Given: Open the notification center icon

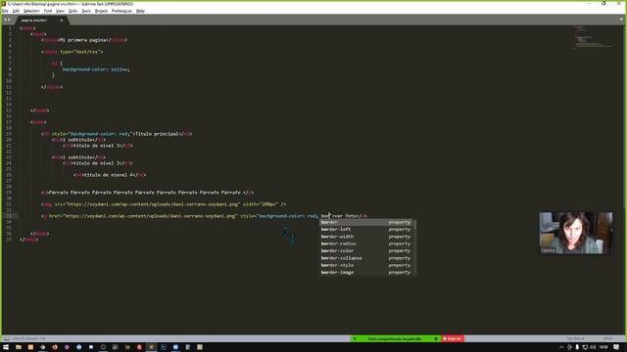Looking at the screenshot, I should [616, 348].
